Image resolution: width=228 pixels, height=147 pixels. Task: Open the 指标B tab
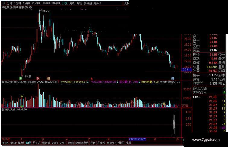click(13, 143)
